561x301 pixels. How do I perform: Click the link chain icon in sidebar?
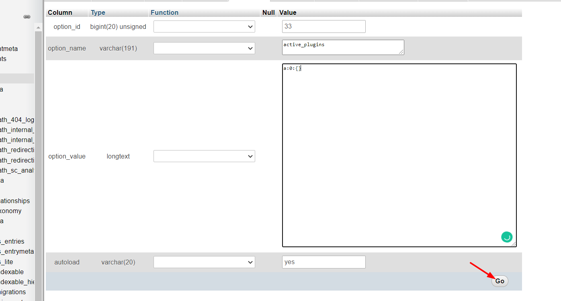(27, 17)
